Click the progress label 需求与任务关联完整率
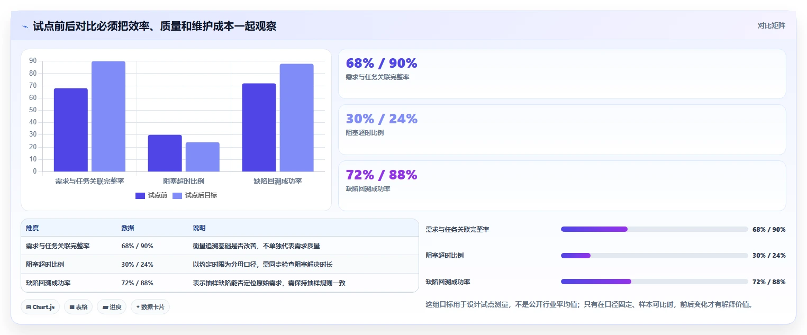The width and height of the screenshot is (807, 335). tap(457, 230)
